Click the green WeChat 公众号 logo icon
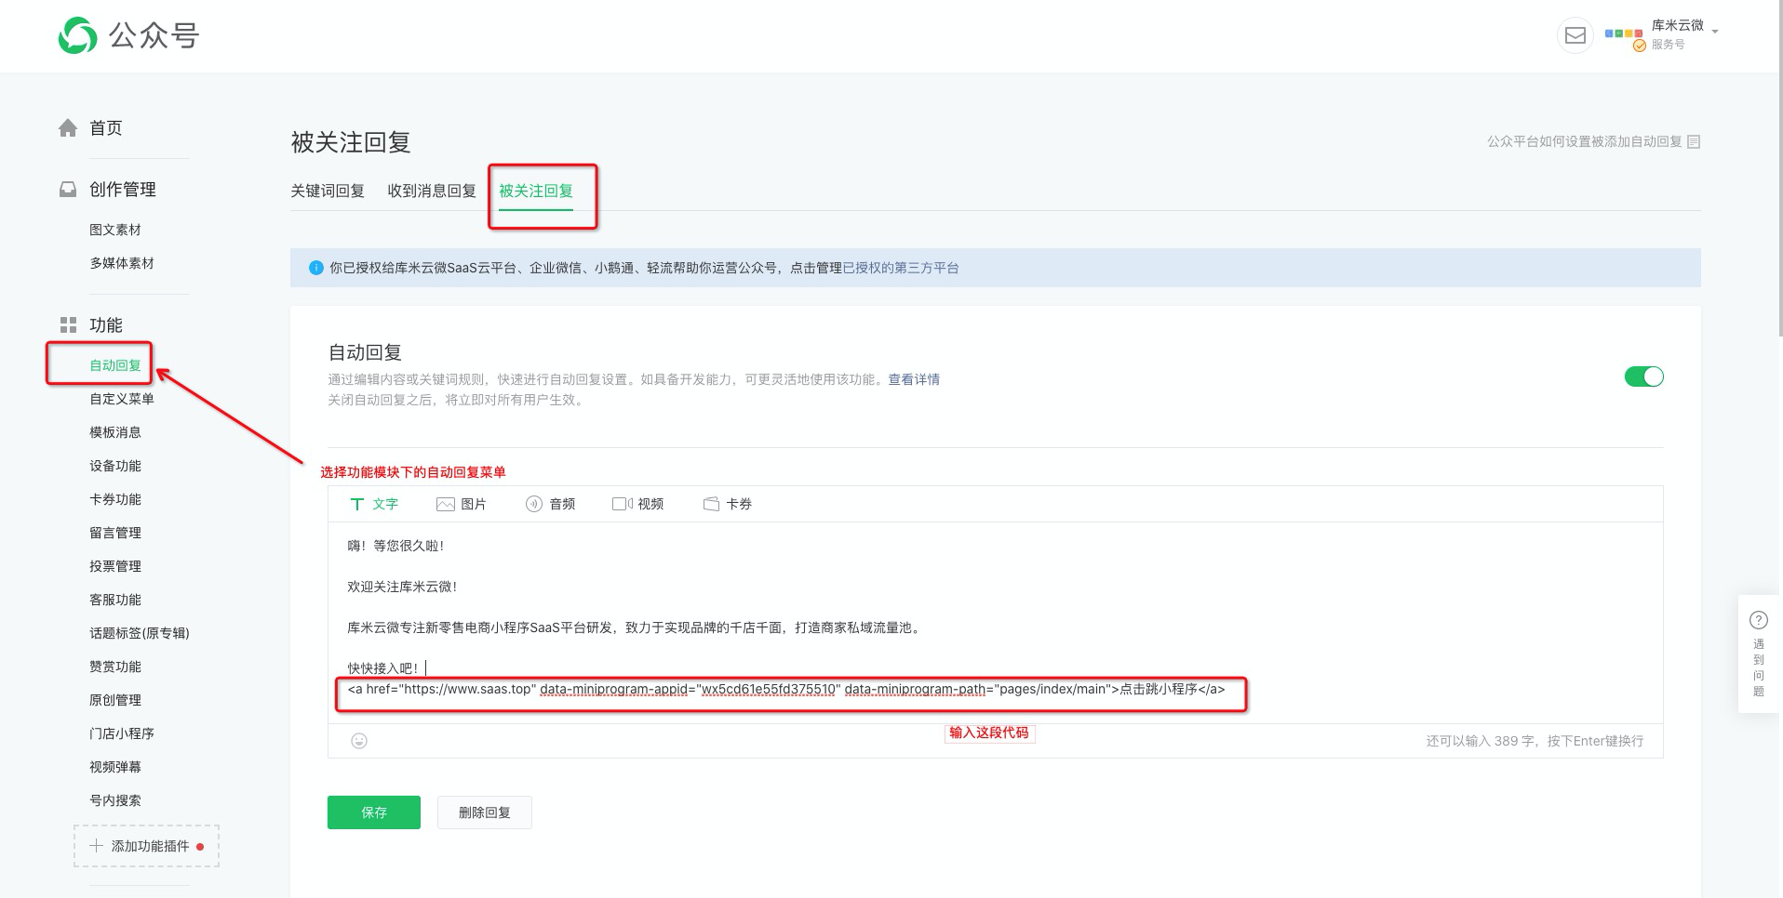Image resolution: width=1783 pixels, height=898 pixels. pos(77,35)
